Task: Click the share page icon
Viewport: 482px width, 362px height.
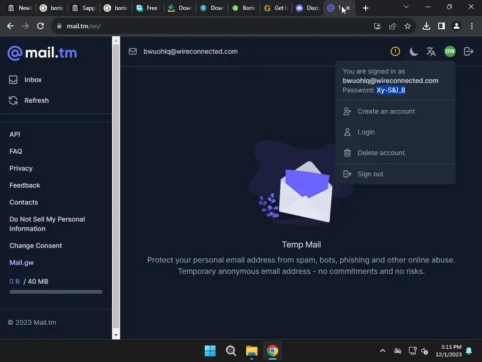Action: coord(392,26)
